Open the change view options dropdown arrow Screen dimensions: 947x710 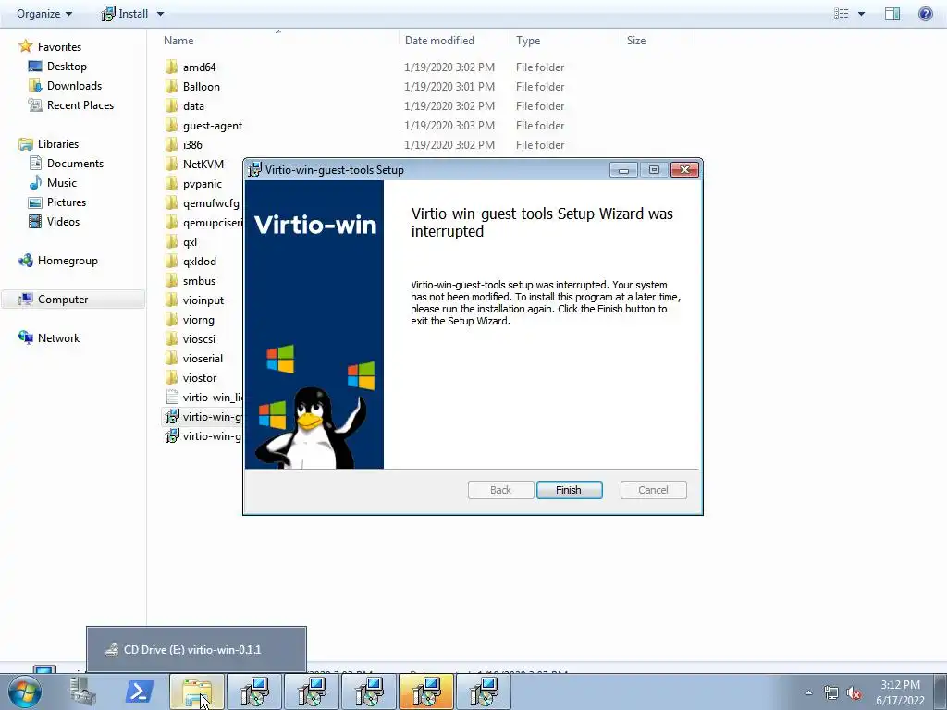point(861,13)
